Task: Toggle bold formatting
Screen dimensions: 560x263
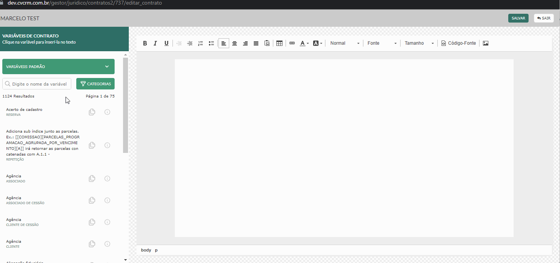Action: pyautogui.click(x=145, y=43)
